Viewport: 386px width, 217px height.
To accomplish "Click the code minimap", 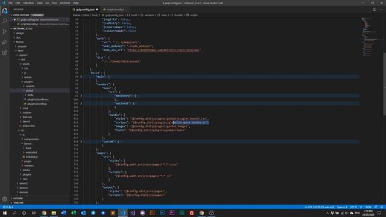I will (372, 37).
